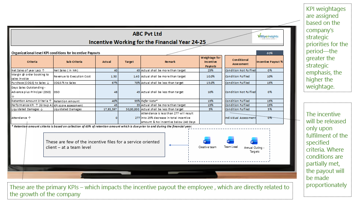Viewport: 356px width, 201px height.
Task: Select the Weightage for Incentive Payouts header
Action: 210,62
